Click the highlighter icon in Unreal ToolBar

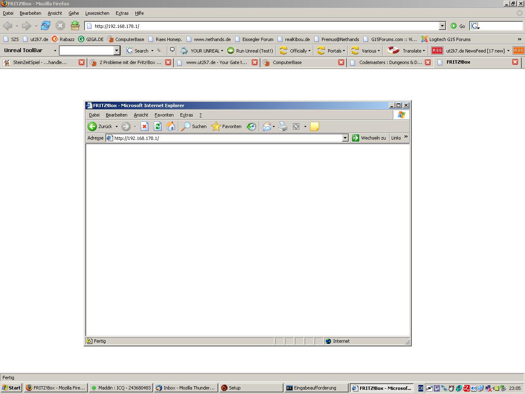[x=160, y=50]
